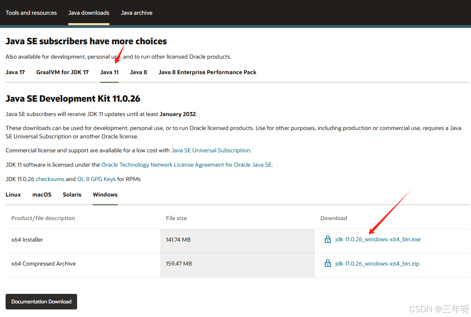Click the 159.47 MB file size cell
The height and width of the screenshot is (317, 471).
(x=237, y=265)
